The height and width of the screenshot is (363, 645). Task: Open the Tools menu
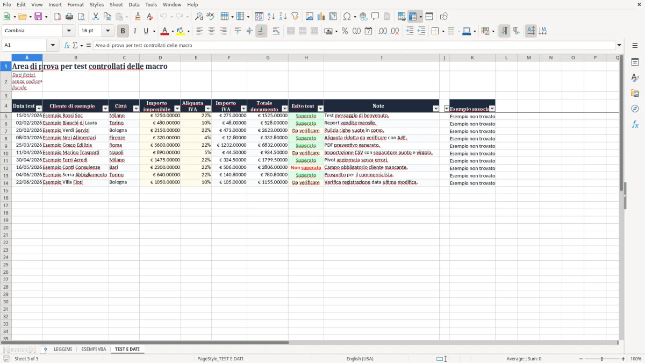151,4
